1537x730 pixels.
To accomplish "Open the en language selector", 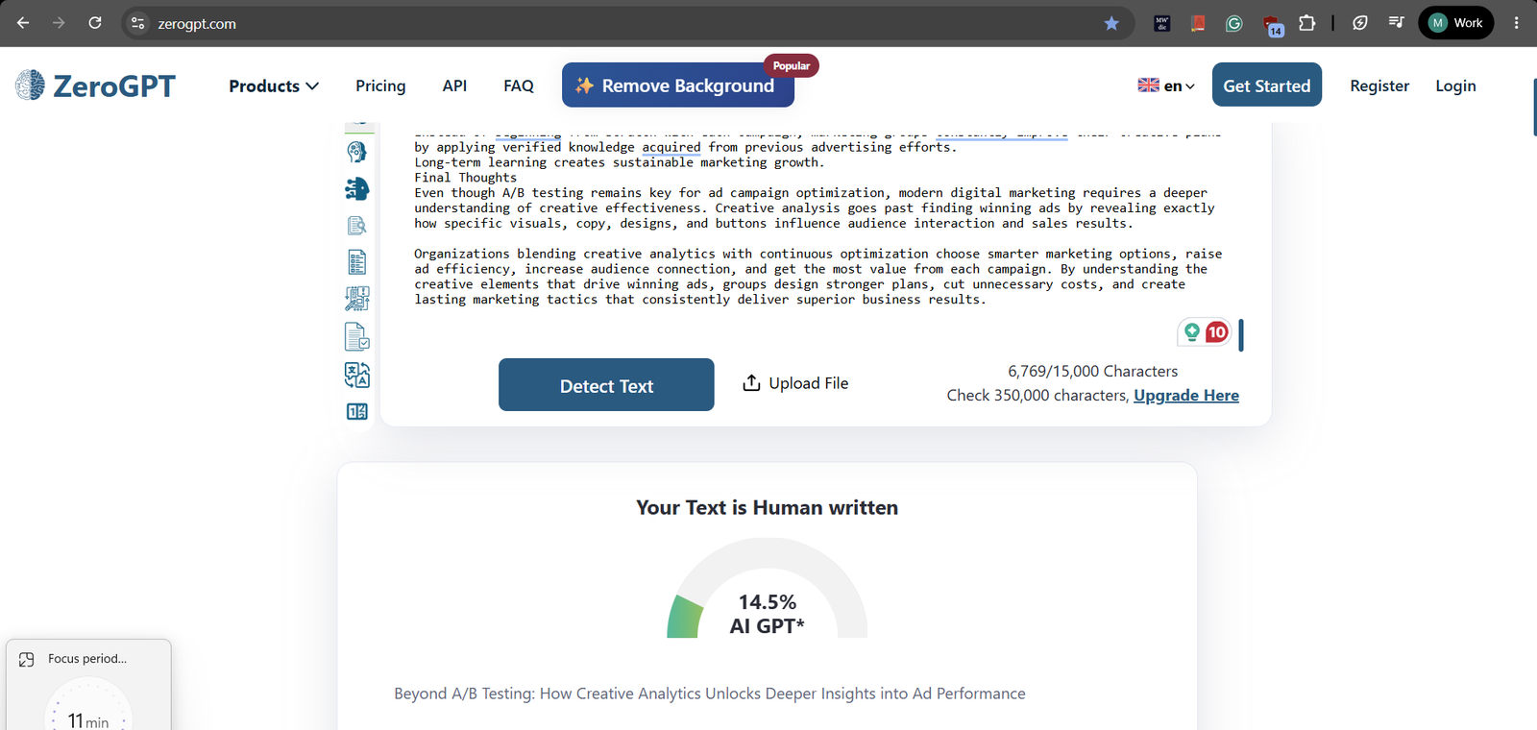I will [x=1166, y=85].
